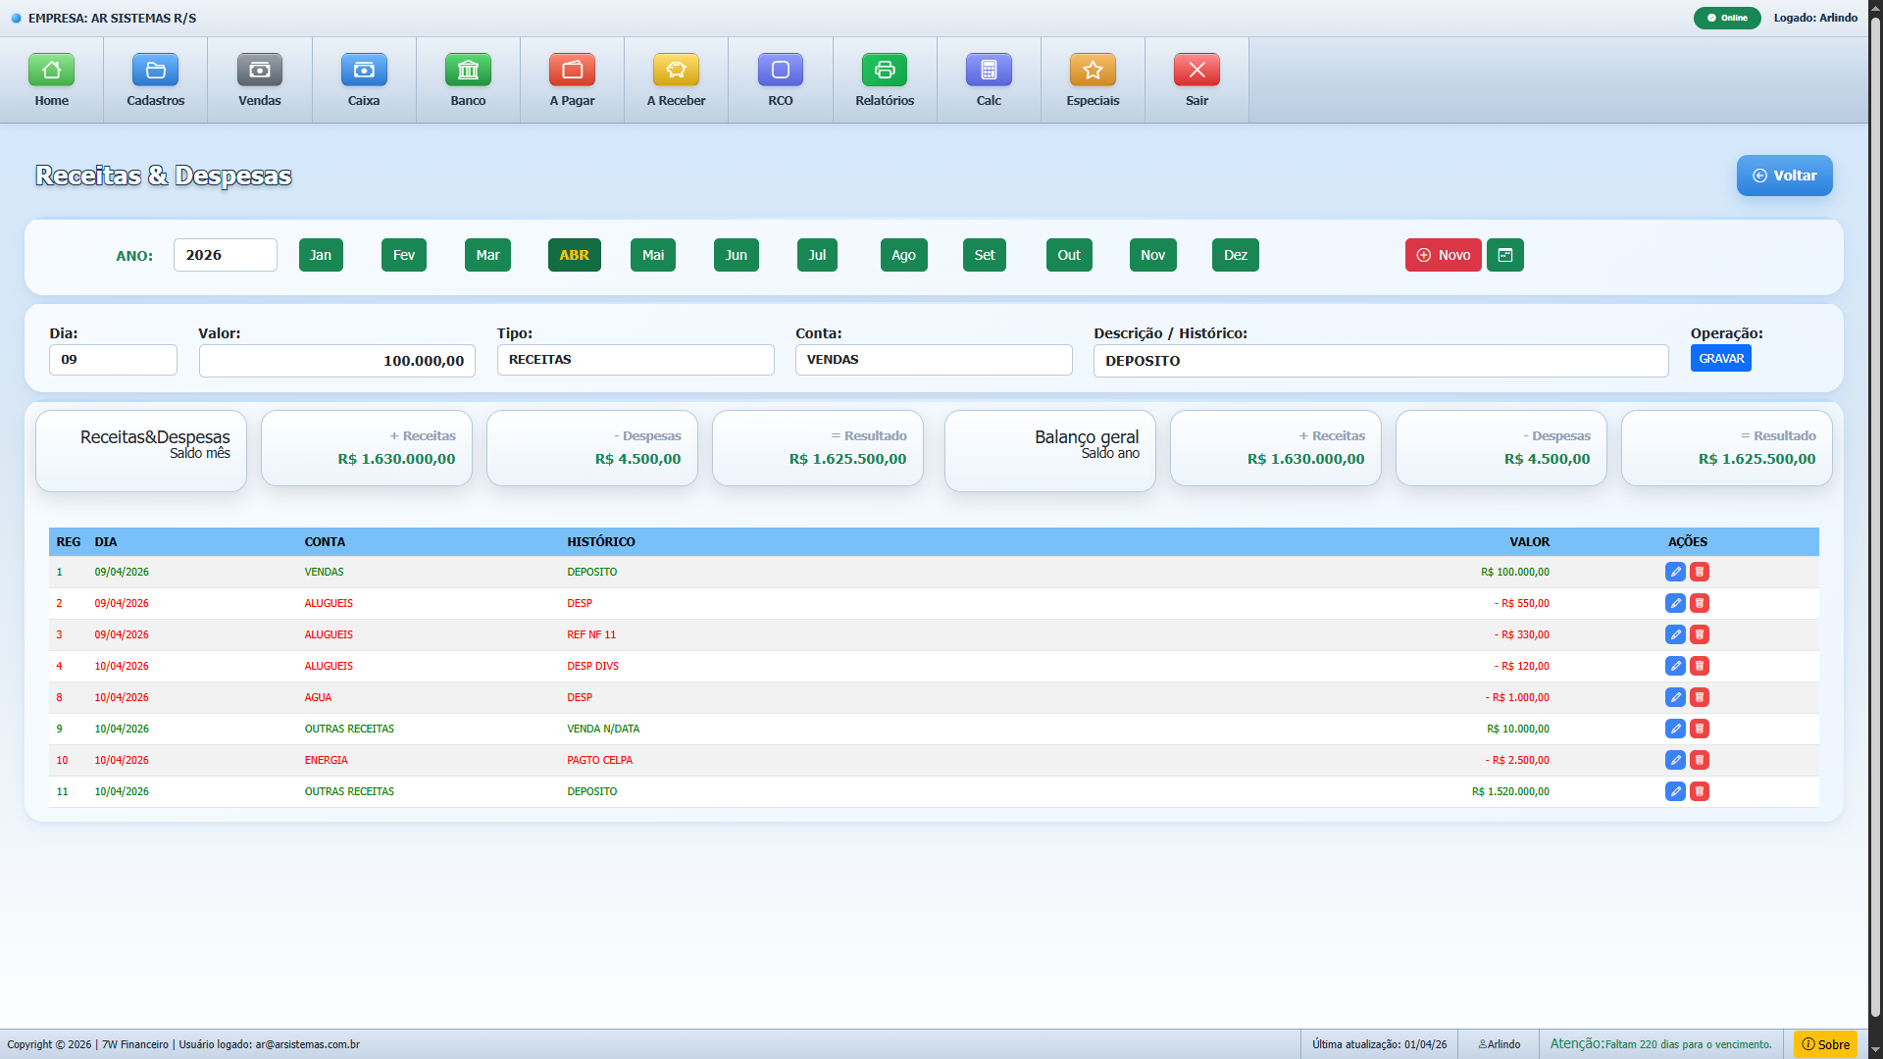Click the VALOR column header
This screenshot has height=1059, width=1883.
pos(1529,542)
